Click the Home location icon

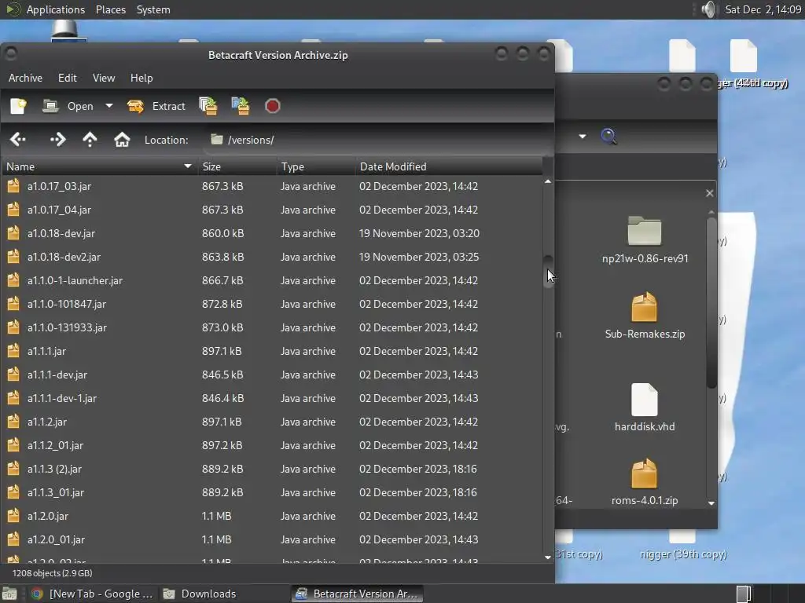pos(122,140)
